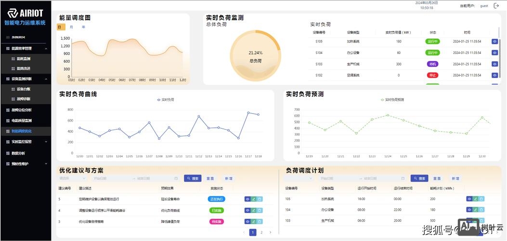Click the 电能质量监测 sidebar icon
This screenshot has height=241, width=507.
(8, 120)
